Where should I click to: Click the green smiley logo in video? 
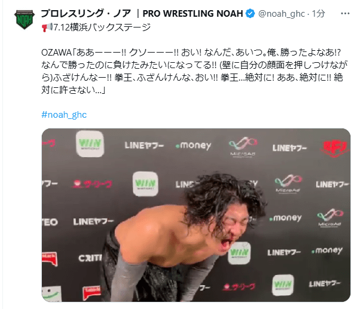pyautogui.click(x=52, y=293)
